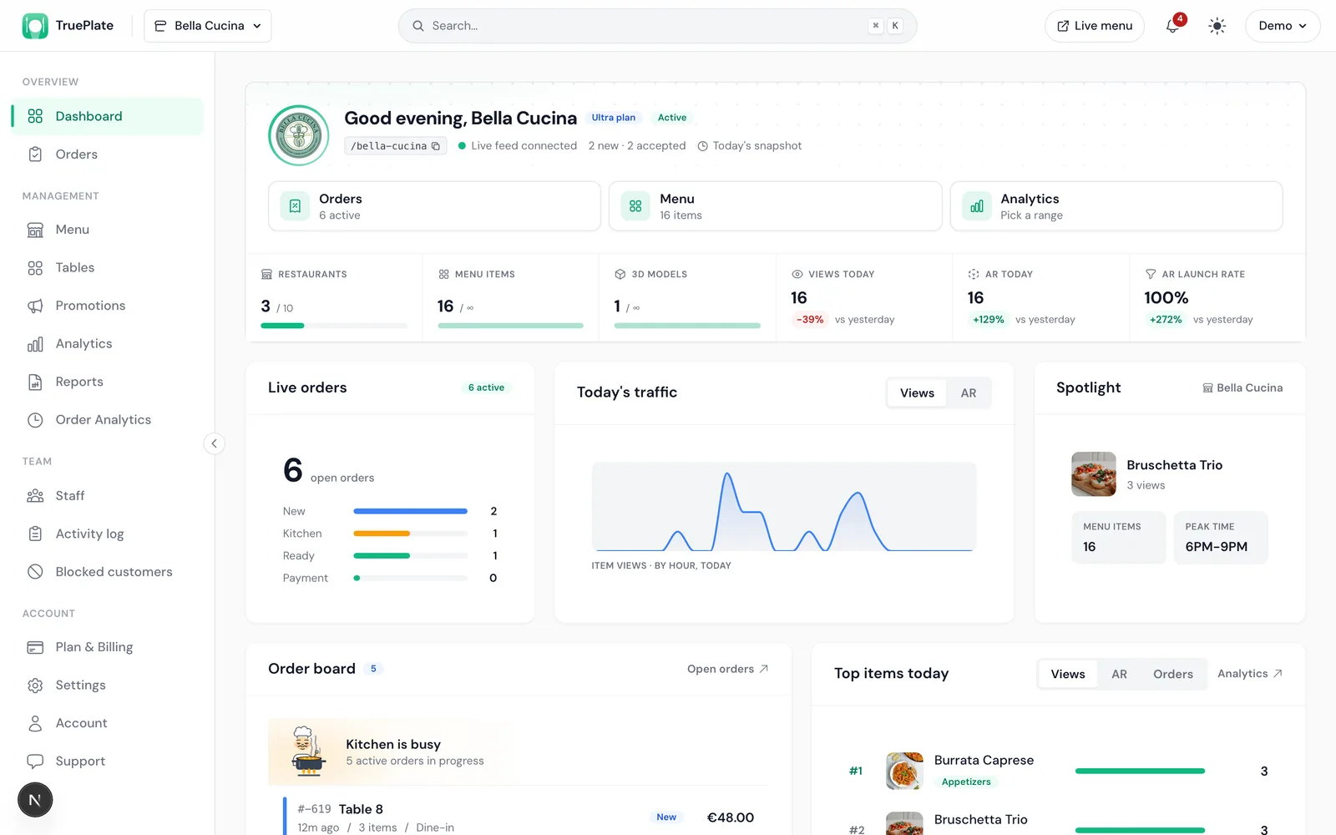Open the Menu 16 items card
Image resolution: width=1336 pixels, height=835 pixels.
776,206
